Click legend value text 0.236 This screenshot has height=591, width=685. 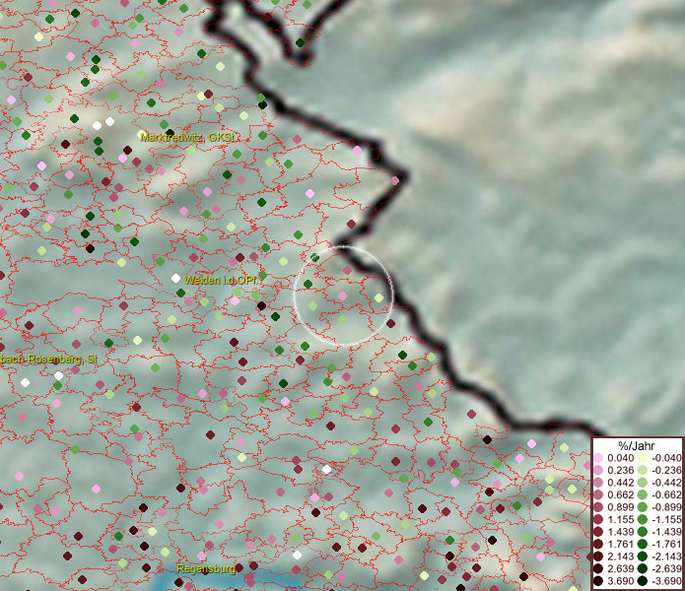[x=620, y=470]
